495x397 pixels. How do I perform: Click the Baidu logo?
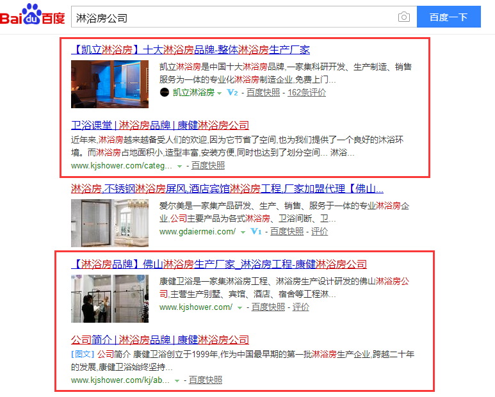33,15
